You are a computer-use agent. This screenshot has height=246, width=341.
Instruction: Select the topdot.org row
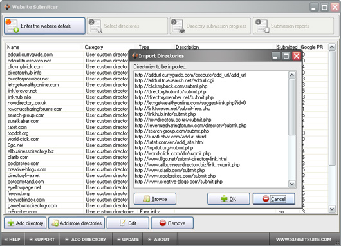18,133
